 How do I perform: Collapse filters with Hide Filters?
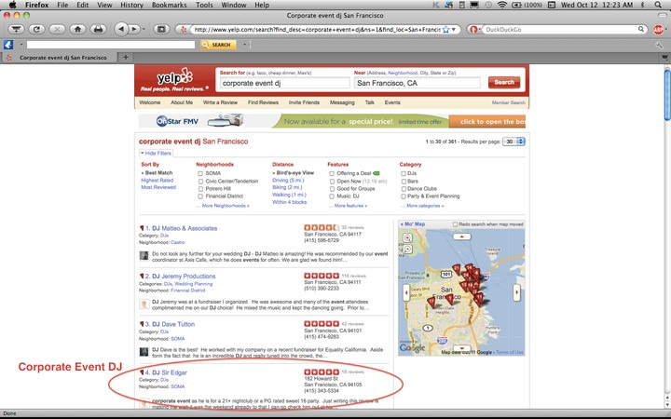[x=157, y=153]
